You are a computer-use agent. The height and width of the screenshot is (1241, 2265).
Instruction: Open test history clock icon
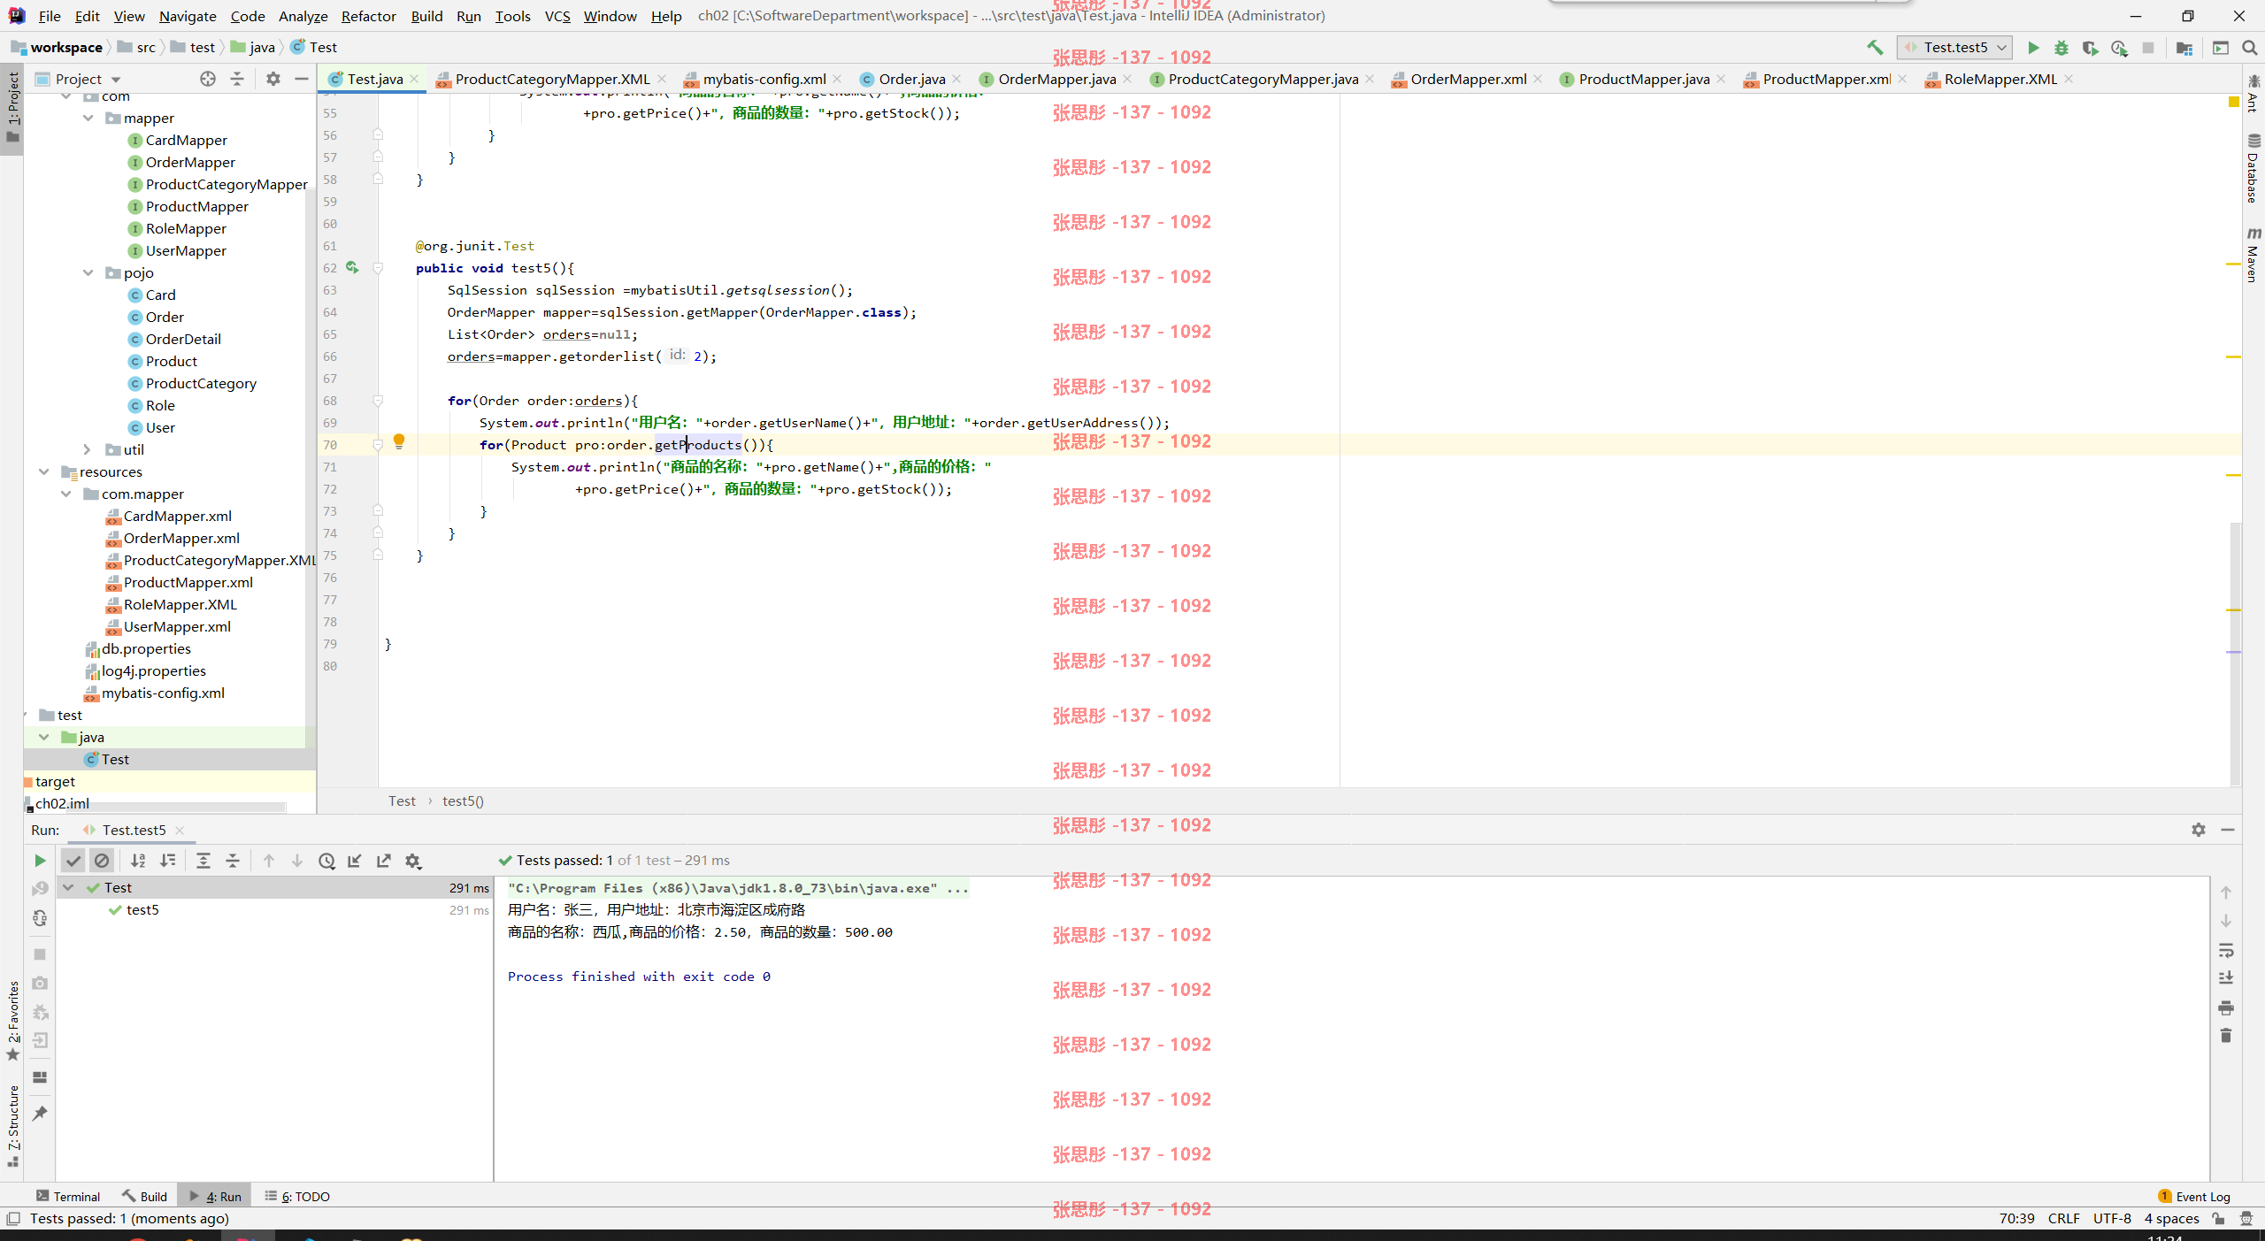pos(326,861)
